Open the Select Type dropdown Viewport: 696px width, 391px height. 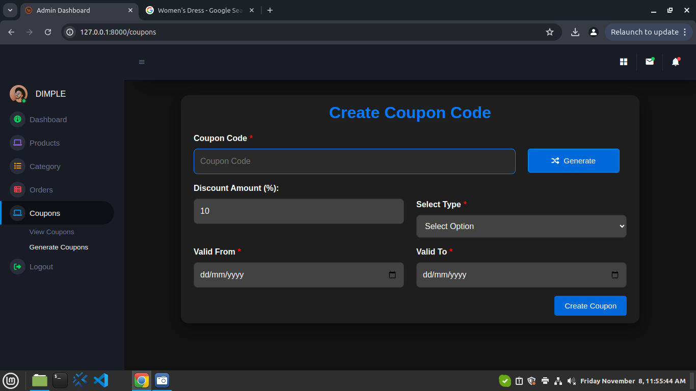(x=521, y=226)
